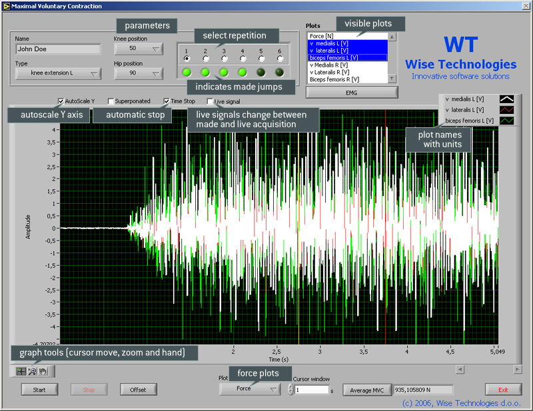The height and width of the screenshot is (411, 533).
Task: Click the graph scrollbar left arrow
Action: coord(460,369)
